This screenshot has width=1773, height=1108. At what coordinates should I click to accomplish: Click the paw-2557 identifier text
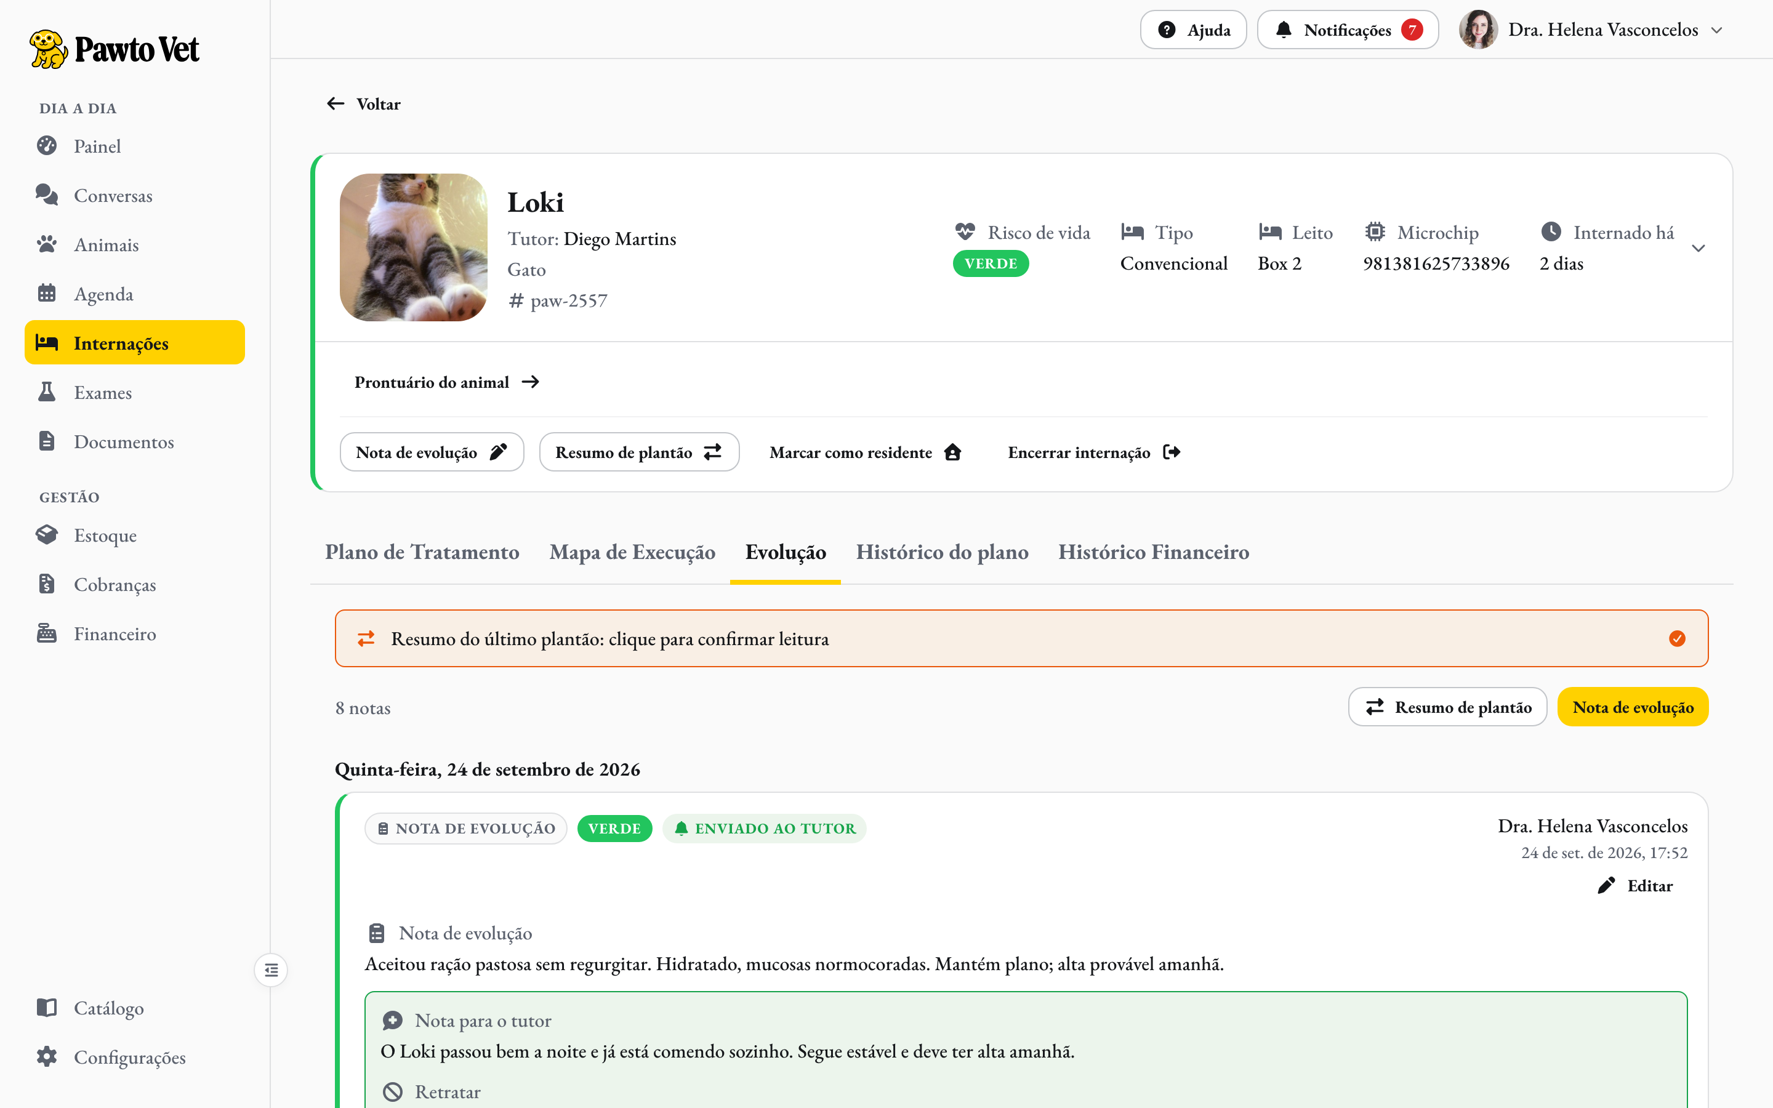point(569,300)
